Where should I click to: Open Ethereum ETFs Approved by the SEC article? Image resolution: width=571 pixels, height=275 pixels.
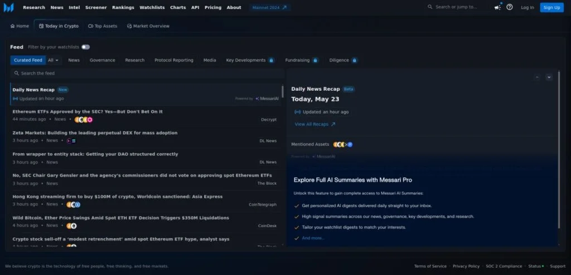pos(88,112)
